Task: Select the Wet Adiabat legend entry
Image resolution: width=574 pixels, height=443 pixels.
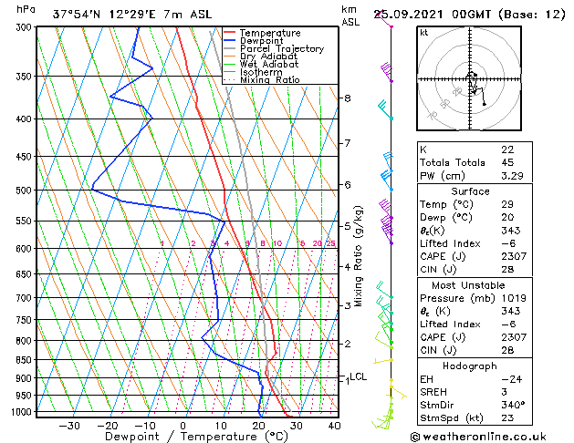Action: 269,64
